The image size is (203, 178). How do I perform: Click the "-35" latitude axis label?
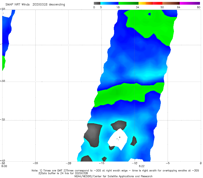click(2, 120)
